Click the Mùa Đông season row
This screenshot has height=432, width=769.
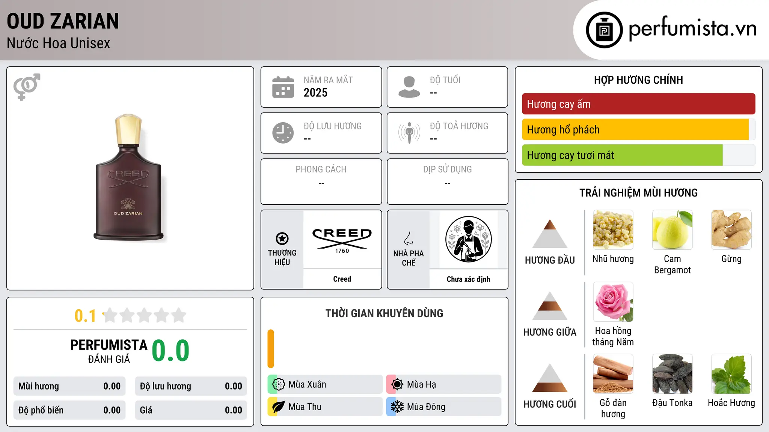point(444,407)
